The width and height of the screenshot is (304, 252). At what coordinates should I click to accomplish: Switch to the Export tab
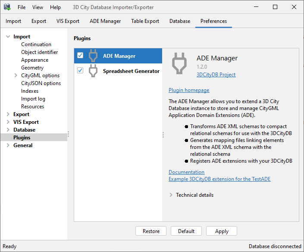[x=39, y=21]
